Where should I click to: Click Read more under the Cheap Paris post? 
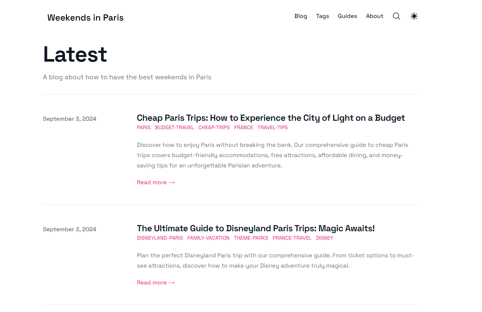point(156,182)
